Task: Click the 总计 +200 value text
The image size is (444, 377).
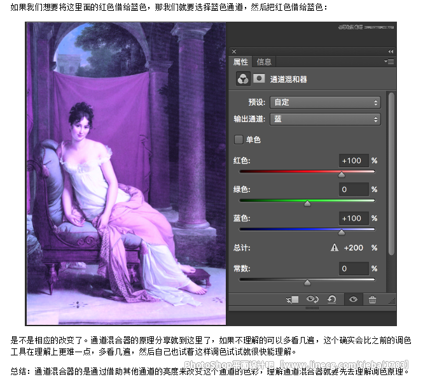Action: [x=353, y=248]
